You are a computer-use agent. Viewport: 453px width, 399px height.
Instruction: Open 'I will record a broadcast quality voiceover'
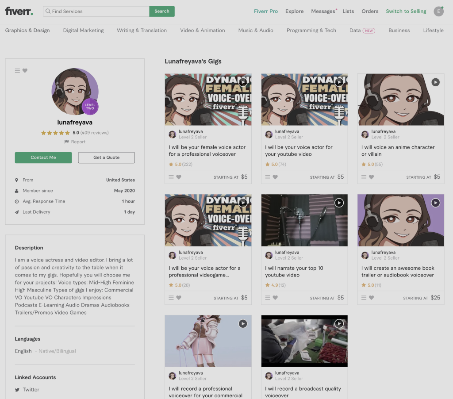303,392
